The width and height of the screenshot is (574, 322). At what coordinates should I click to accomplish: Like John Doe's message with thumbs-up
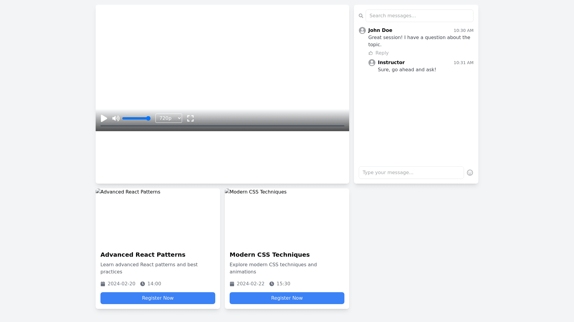(x=371, y=53)
